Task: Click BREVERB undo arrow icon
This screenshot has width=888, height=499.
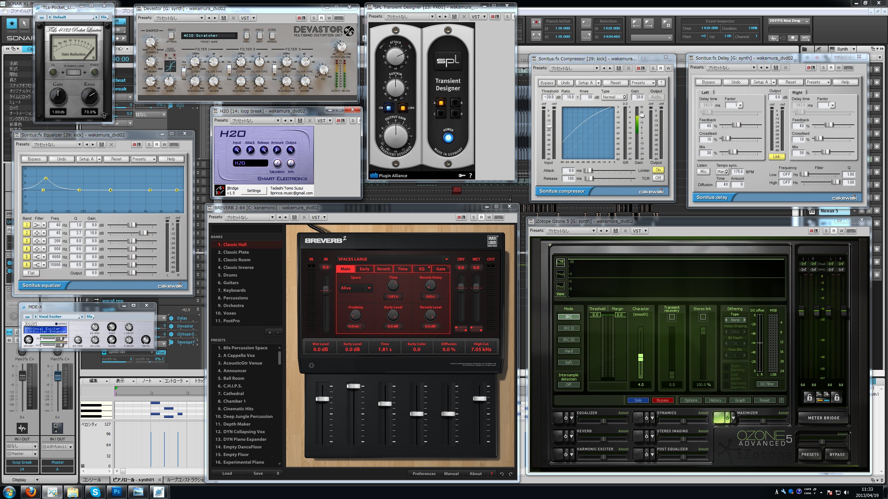Action: pyautogui.click(x=502, y=474)
